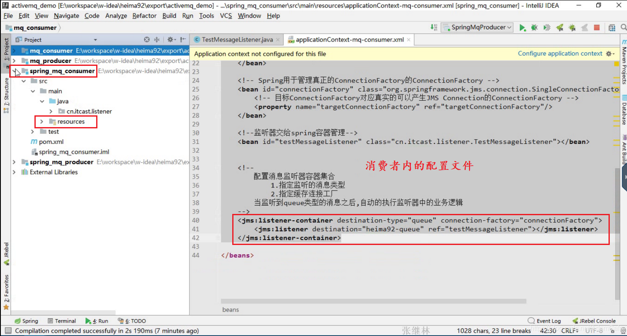627x336 pixels.
Task: Toggle the JRebel left side tab
Action: tap(6, 254)
